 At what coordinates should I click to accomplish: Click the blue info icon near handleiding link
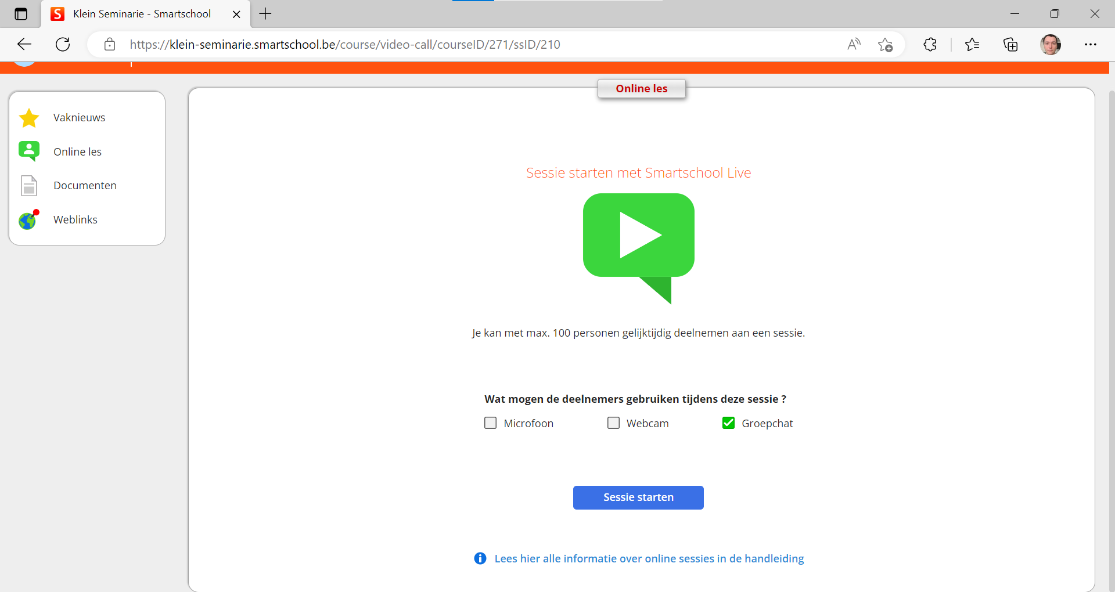(x=480, y=558)
